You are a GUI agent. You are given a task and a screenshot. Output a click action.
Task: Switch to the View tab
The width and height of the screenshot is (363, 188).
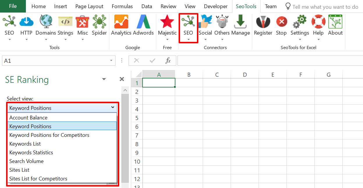pos(190,6)
